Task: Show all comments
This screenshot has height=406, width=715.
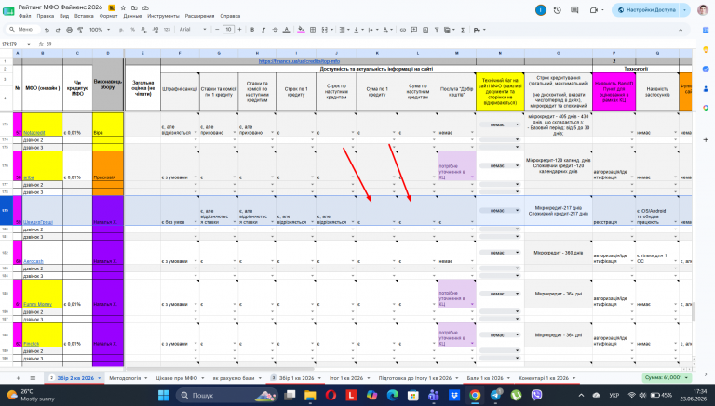Action: point(574,10)
